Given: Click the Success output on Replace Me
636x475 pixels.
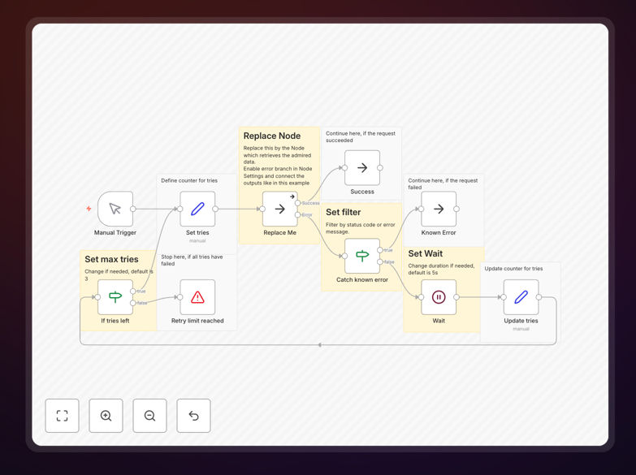Looking at the screenshot, I should 298,203.
